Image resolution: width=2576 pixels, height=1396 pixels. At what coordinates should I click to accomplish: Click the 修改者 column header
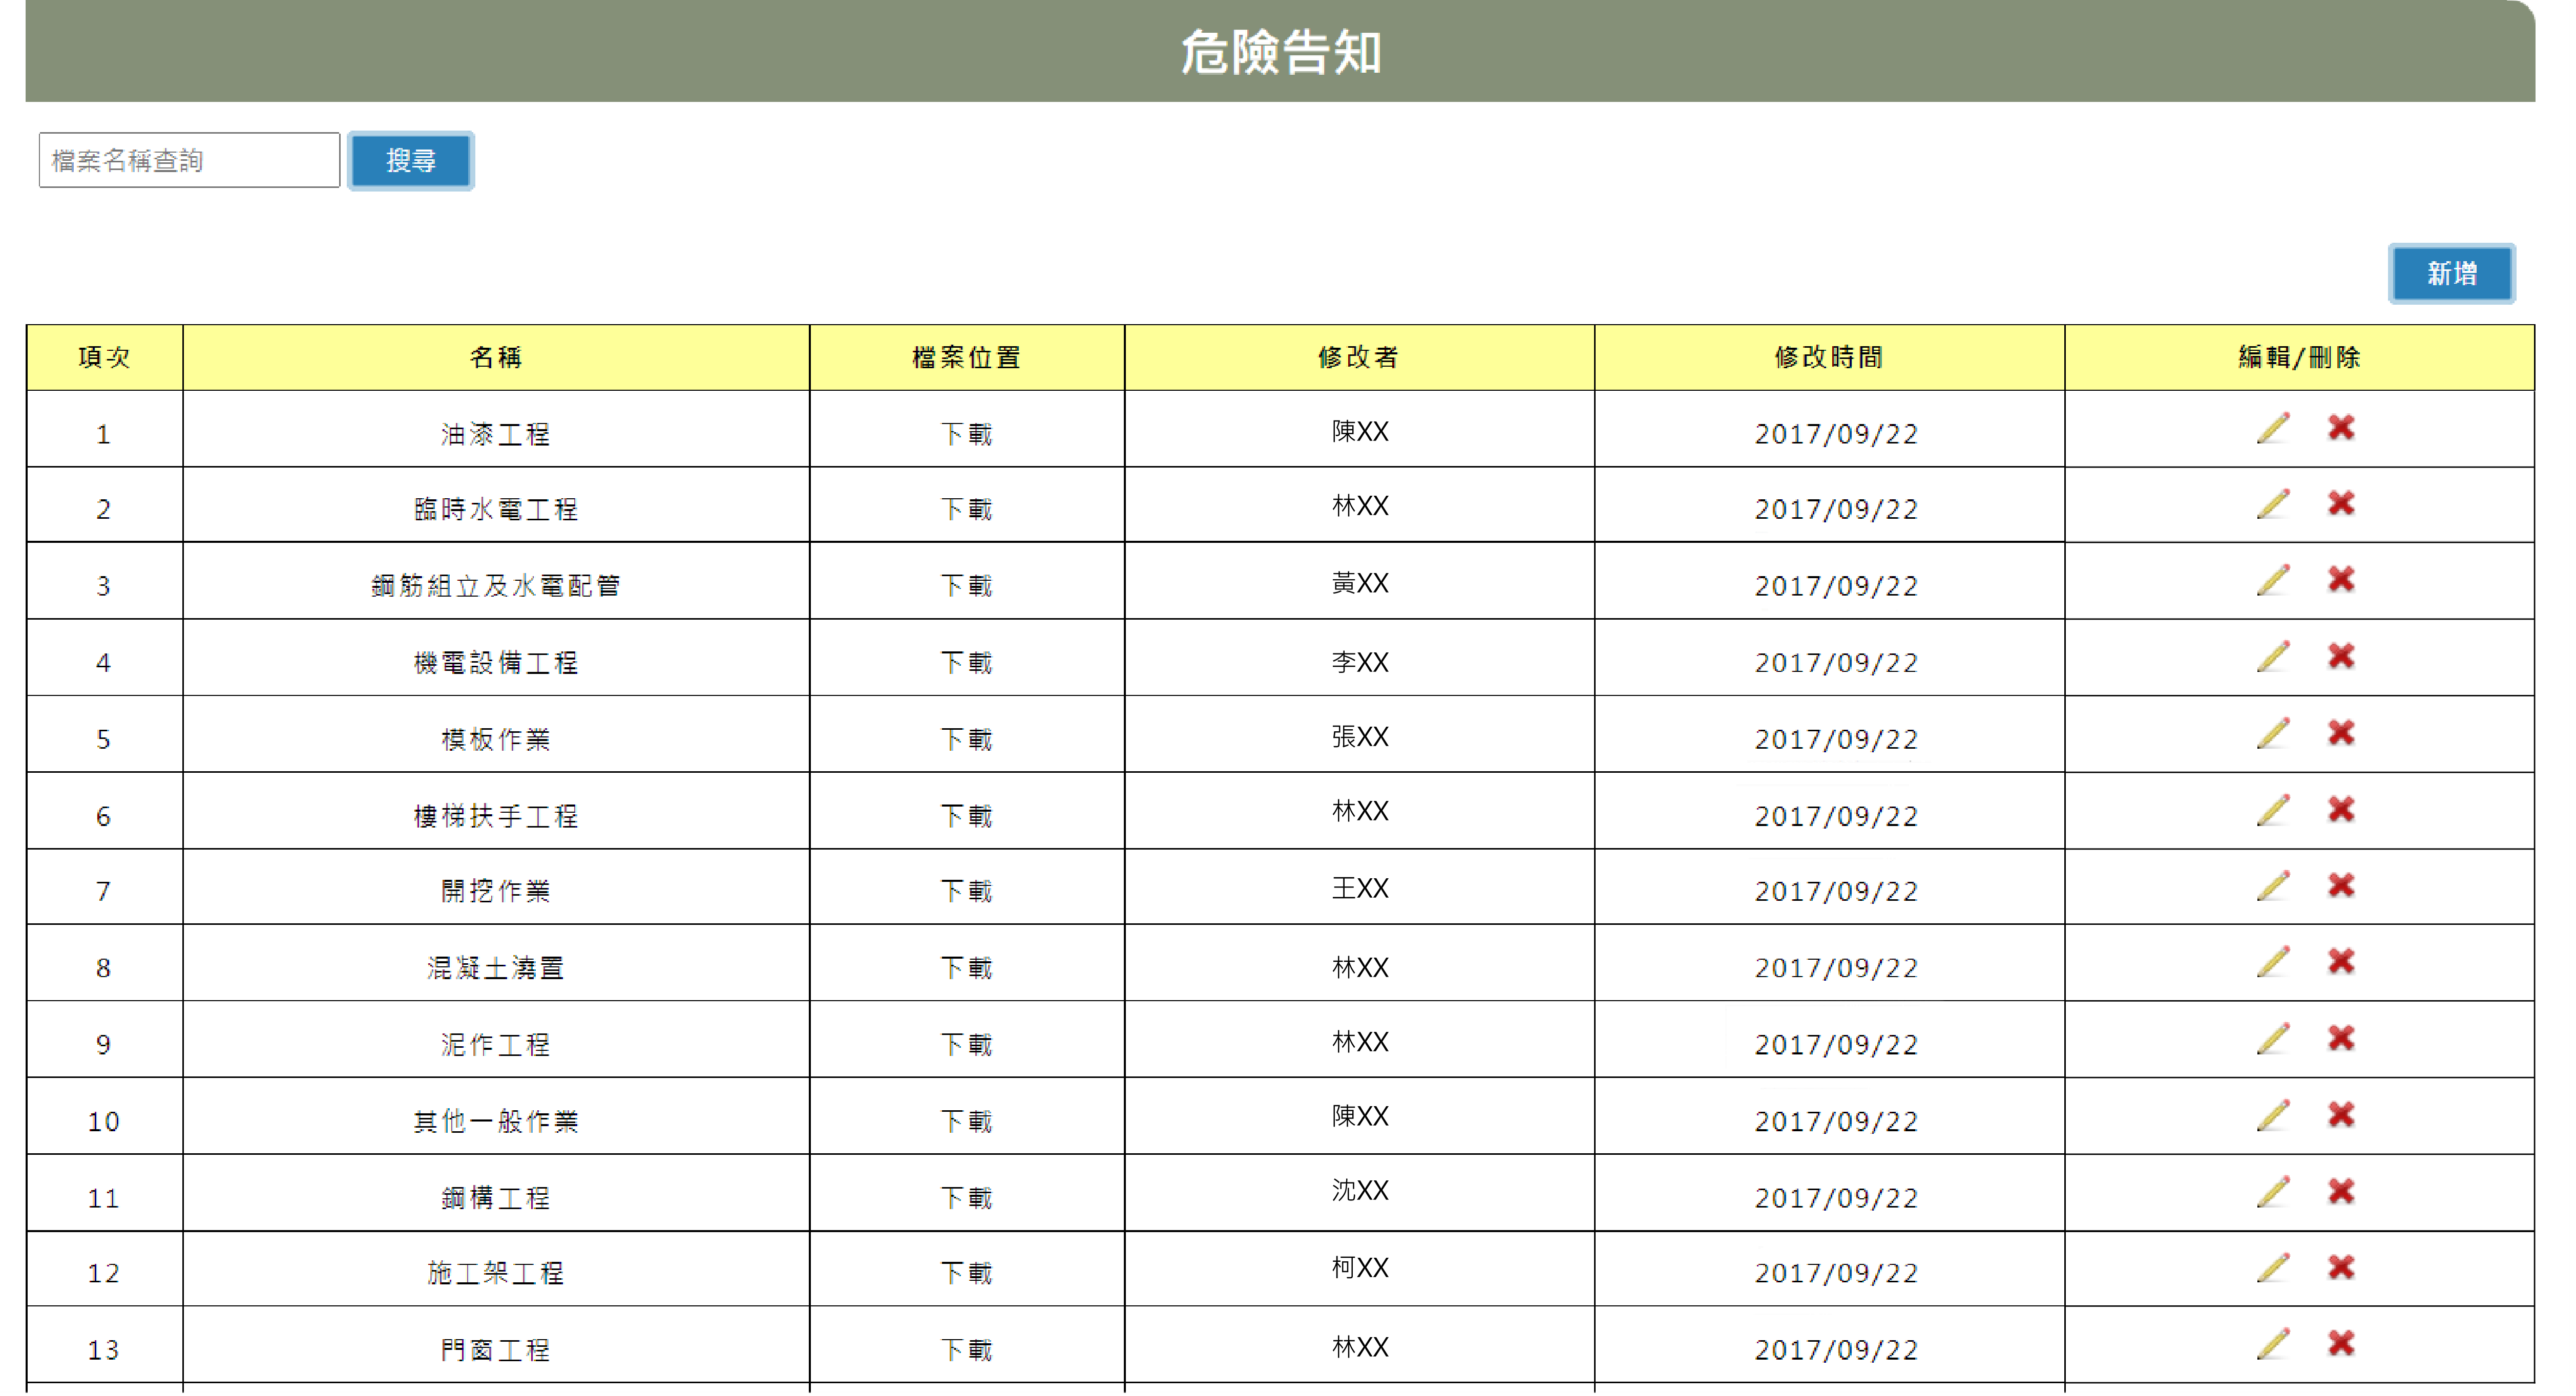pyautogui.click(x=1359, y=357)
